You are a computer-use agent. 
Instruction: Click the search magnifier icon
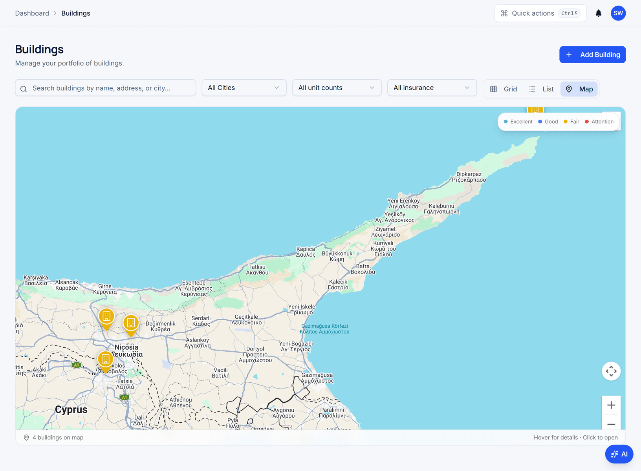[24, 89]
